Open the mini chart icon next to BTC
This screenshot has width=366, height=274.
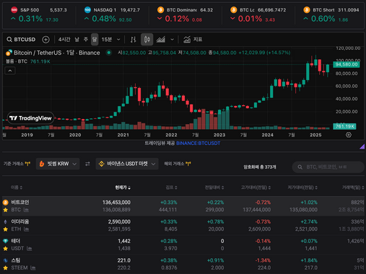pos(26,210)
